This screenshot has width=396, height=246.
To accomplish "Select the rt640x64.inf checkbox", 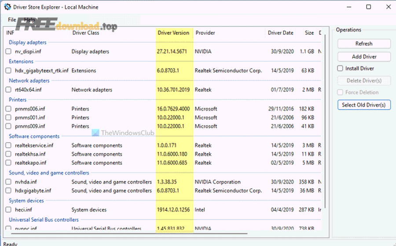I will (8, 90).
